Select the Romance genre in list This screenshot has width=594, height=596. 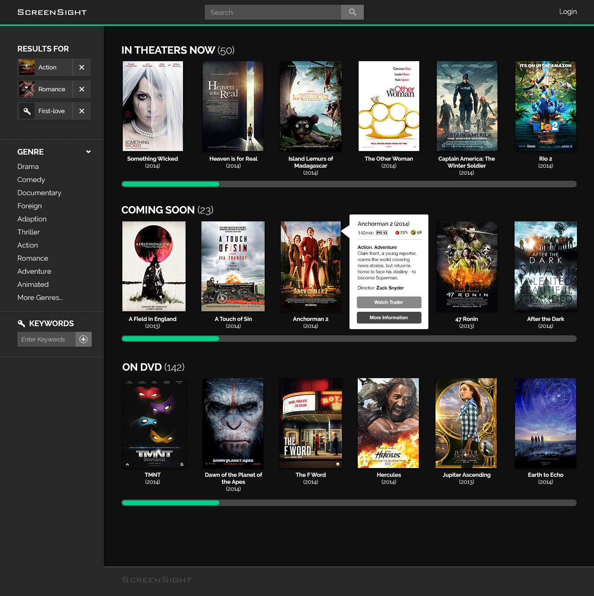[33, 258]
